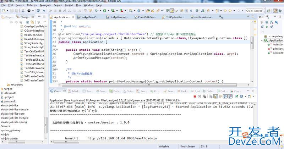Screen dimensions: 284x149
Task: Collapse the main method at line 25
Action: click(x=57, y=50)
